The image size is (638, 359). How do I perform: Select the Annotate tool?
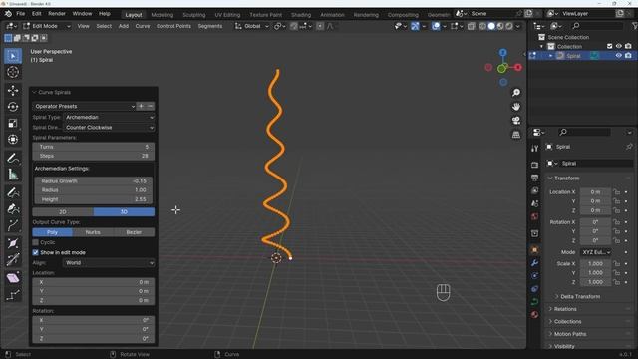13,158
